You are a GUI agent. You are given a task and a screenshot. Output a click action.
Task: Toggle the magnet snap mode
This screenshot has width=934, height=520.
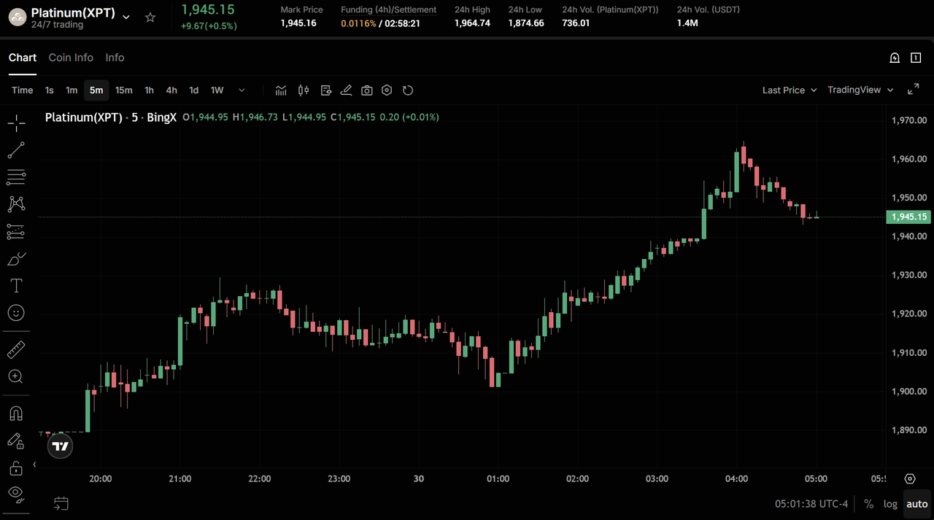point(16,414)
